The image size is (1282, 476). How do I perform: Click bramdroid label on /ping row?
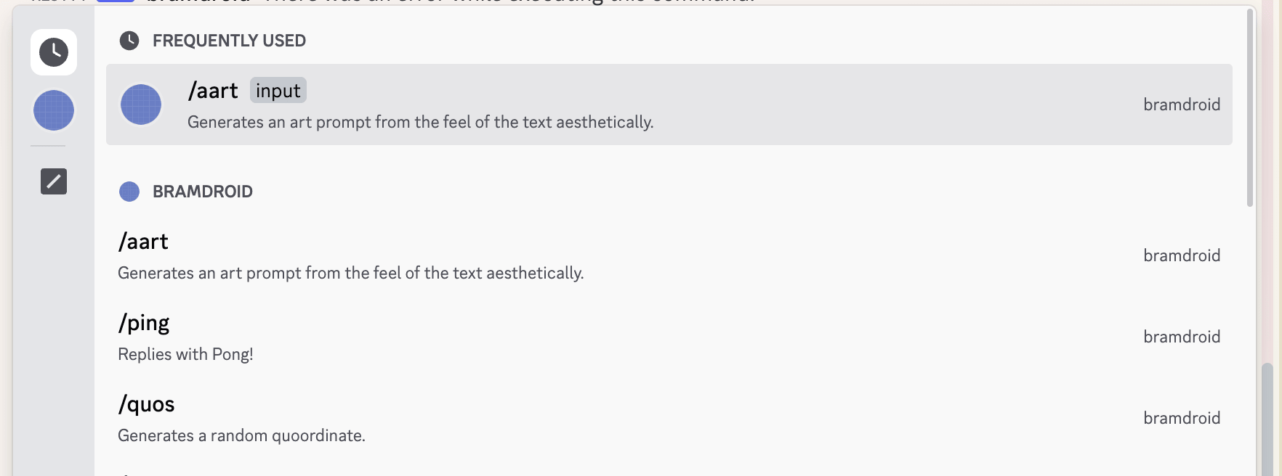[1182, 337]
